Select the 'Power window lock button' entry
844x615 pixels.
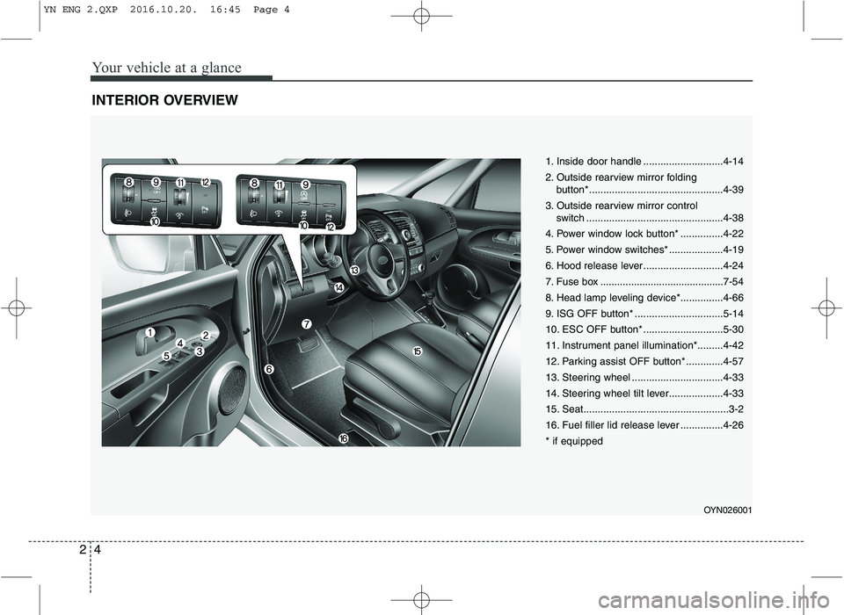[644, 234]
